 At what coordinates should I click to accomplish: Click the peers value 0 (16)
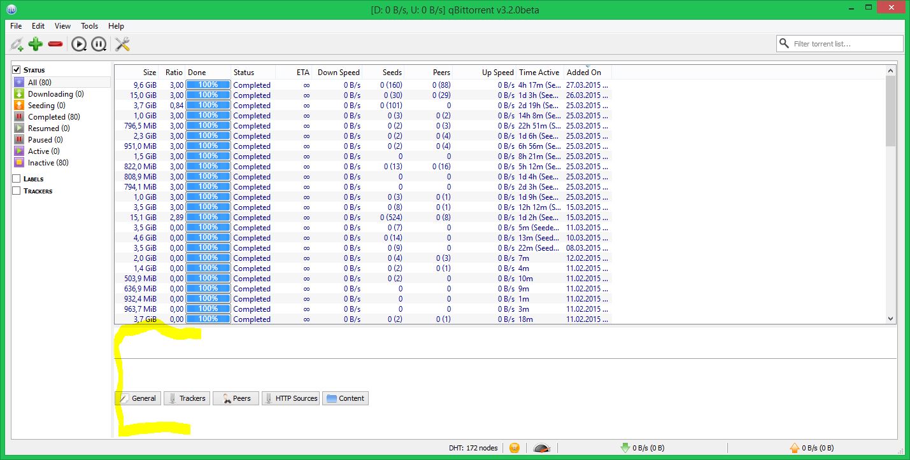[441, 167]
